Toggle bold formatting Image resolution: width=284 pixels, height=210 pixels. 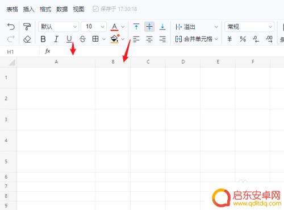43,39
